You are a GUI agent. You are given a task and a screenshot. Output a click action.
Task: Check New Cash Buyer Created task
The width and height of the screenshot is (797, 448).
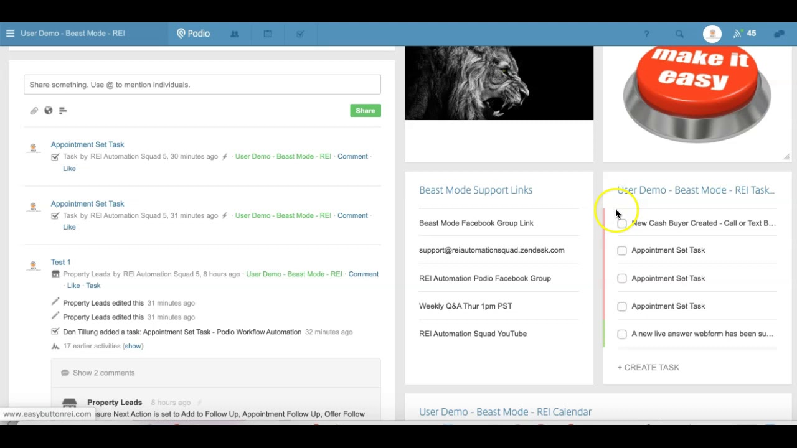[622, 223]
